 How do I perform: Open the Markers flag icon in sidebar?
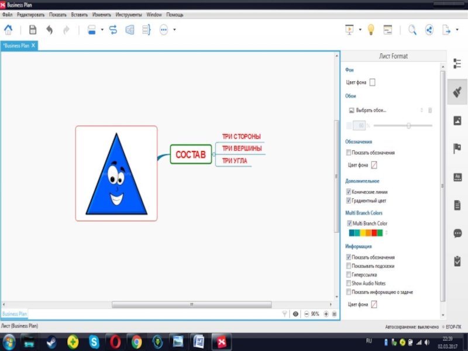click(x=457, y=149)
